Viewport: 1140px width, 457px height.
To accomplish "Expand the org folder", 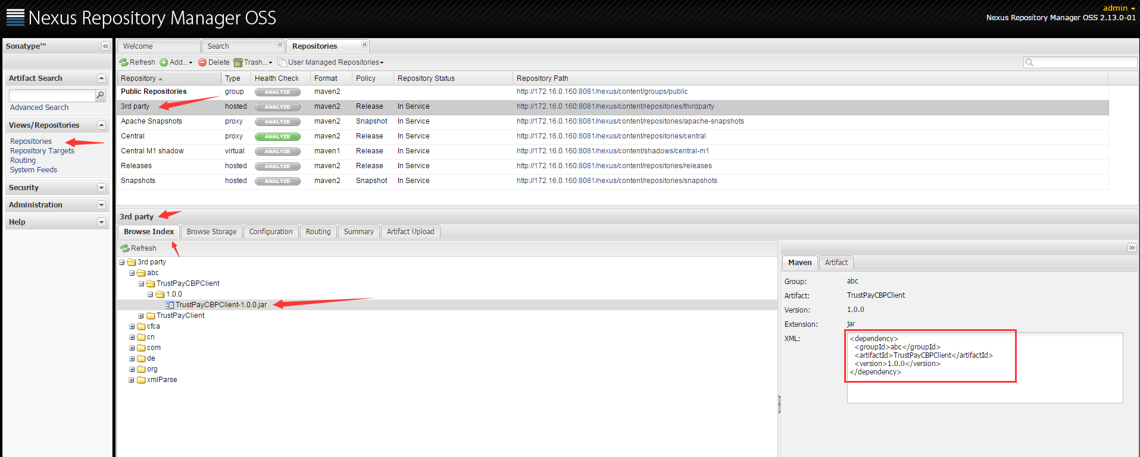I will pyautogui.click(x=132, y=369).
